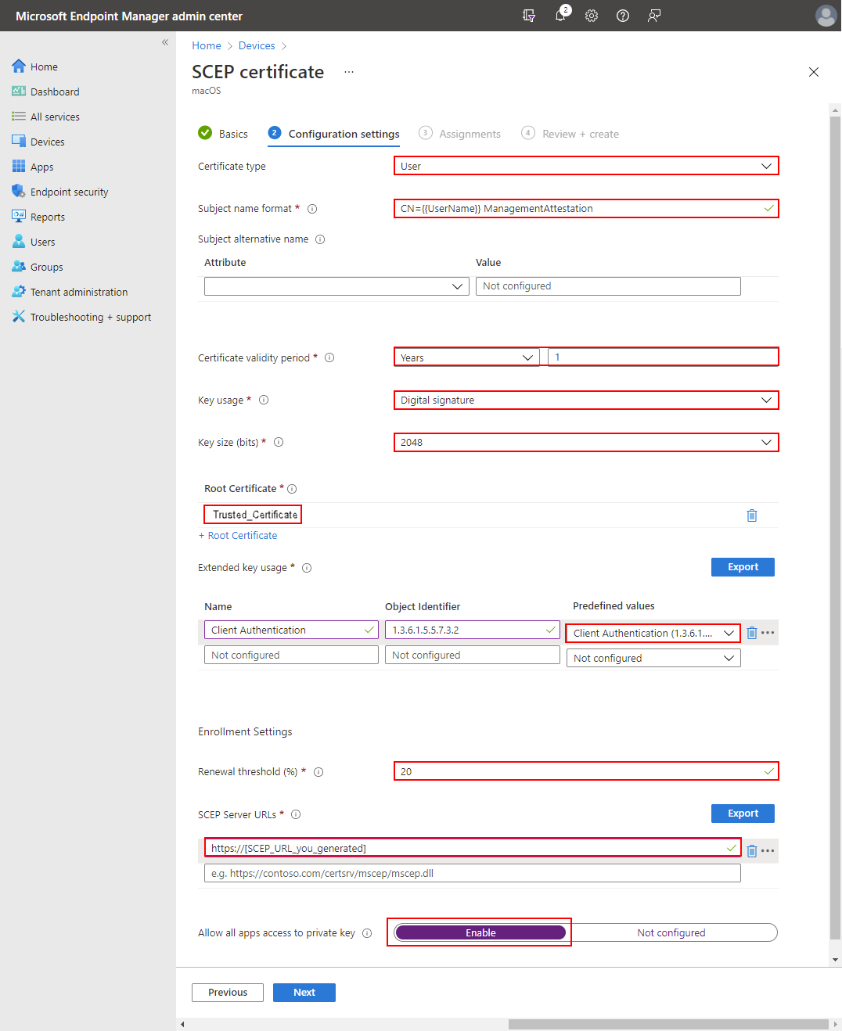Click the help question mark icon
842x1031 pixels.
(623, 16)
